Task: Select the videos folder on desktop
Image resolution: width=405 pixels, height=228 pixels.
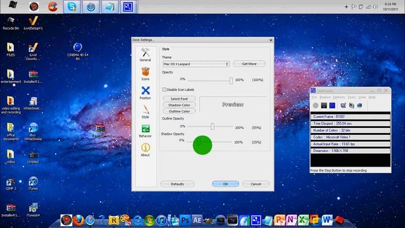Action: click(x=11, y=156)
